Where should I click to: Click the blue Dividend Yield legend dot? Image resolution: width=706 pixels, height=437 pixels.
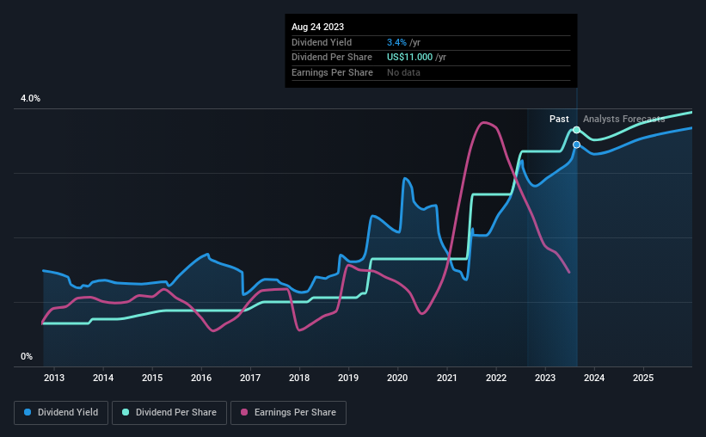click(28, 412)
